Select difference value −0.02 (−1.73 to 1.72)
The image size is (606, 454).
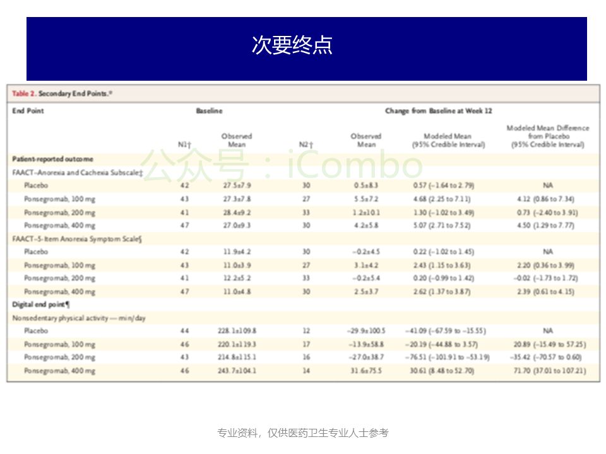(x=545, y=278)
